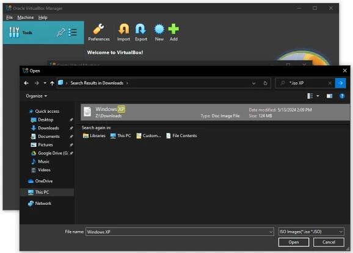The width and height of the screenshot is (353, 253).
Task: Click Search Results in Downloads breadcrumb
Action: (x=97, y=83)
